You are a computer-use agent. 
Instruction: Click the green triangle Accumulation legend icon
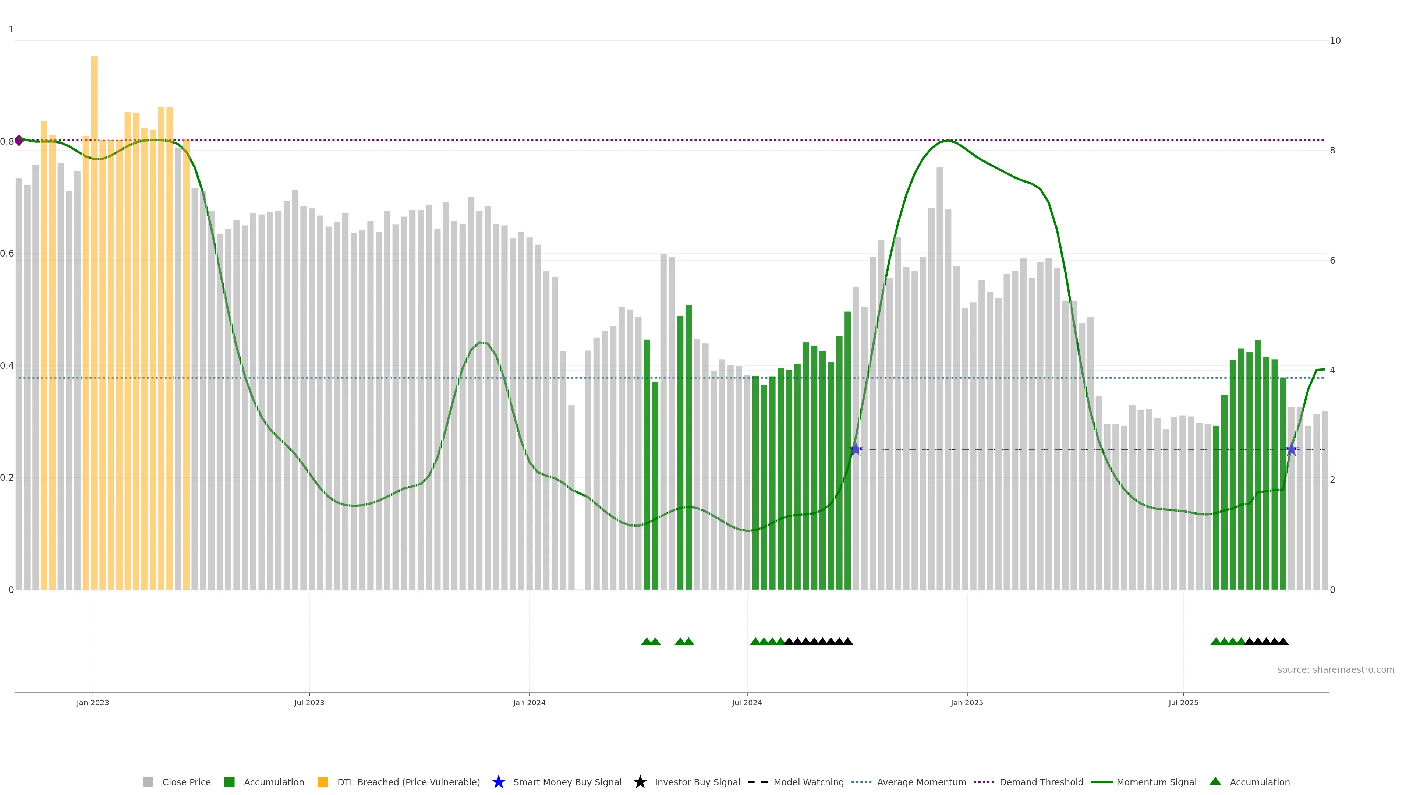pos(1215,782)
